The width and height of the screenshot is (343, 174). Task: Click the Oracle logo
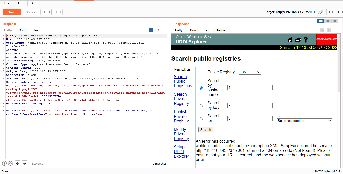coord(327,40)
